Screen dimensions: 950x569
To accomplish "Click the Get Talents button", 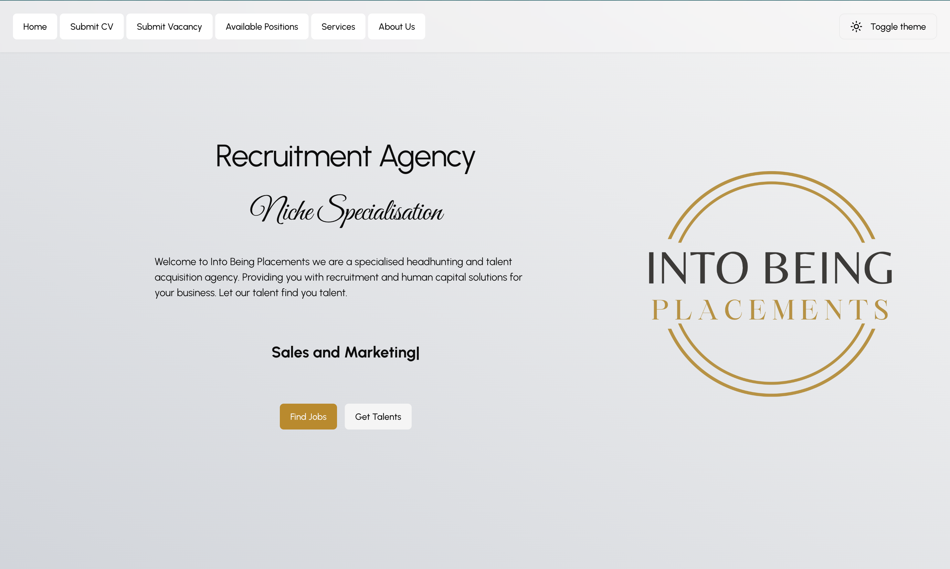I will 378,416.
